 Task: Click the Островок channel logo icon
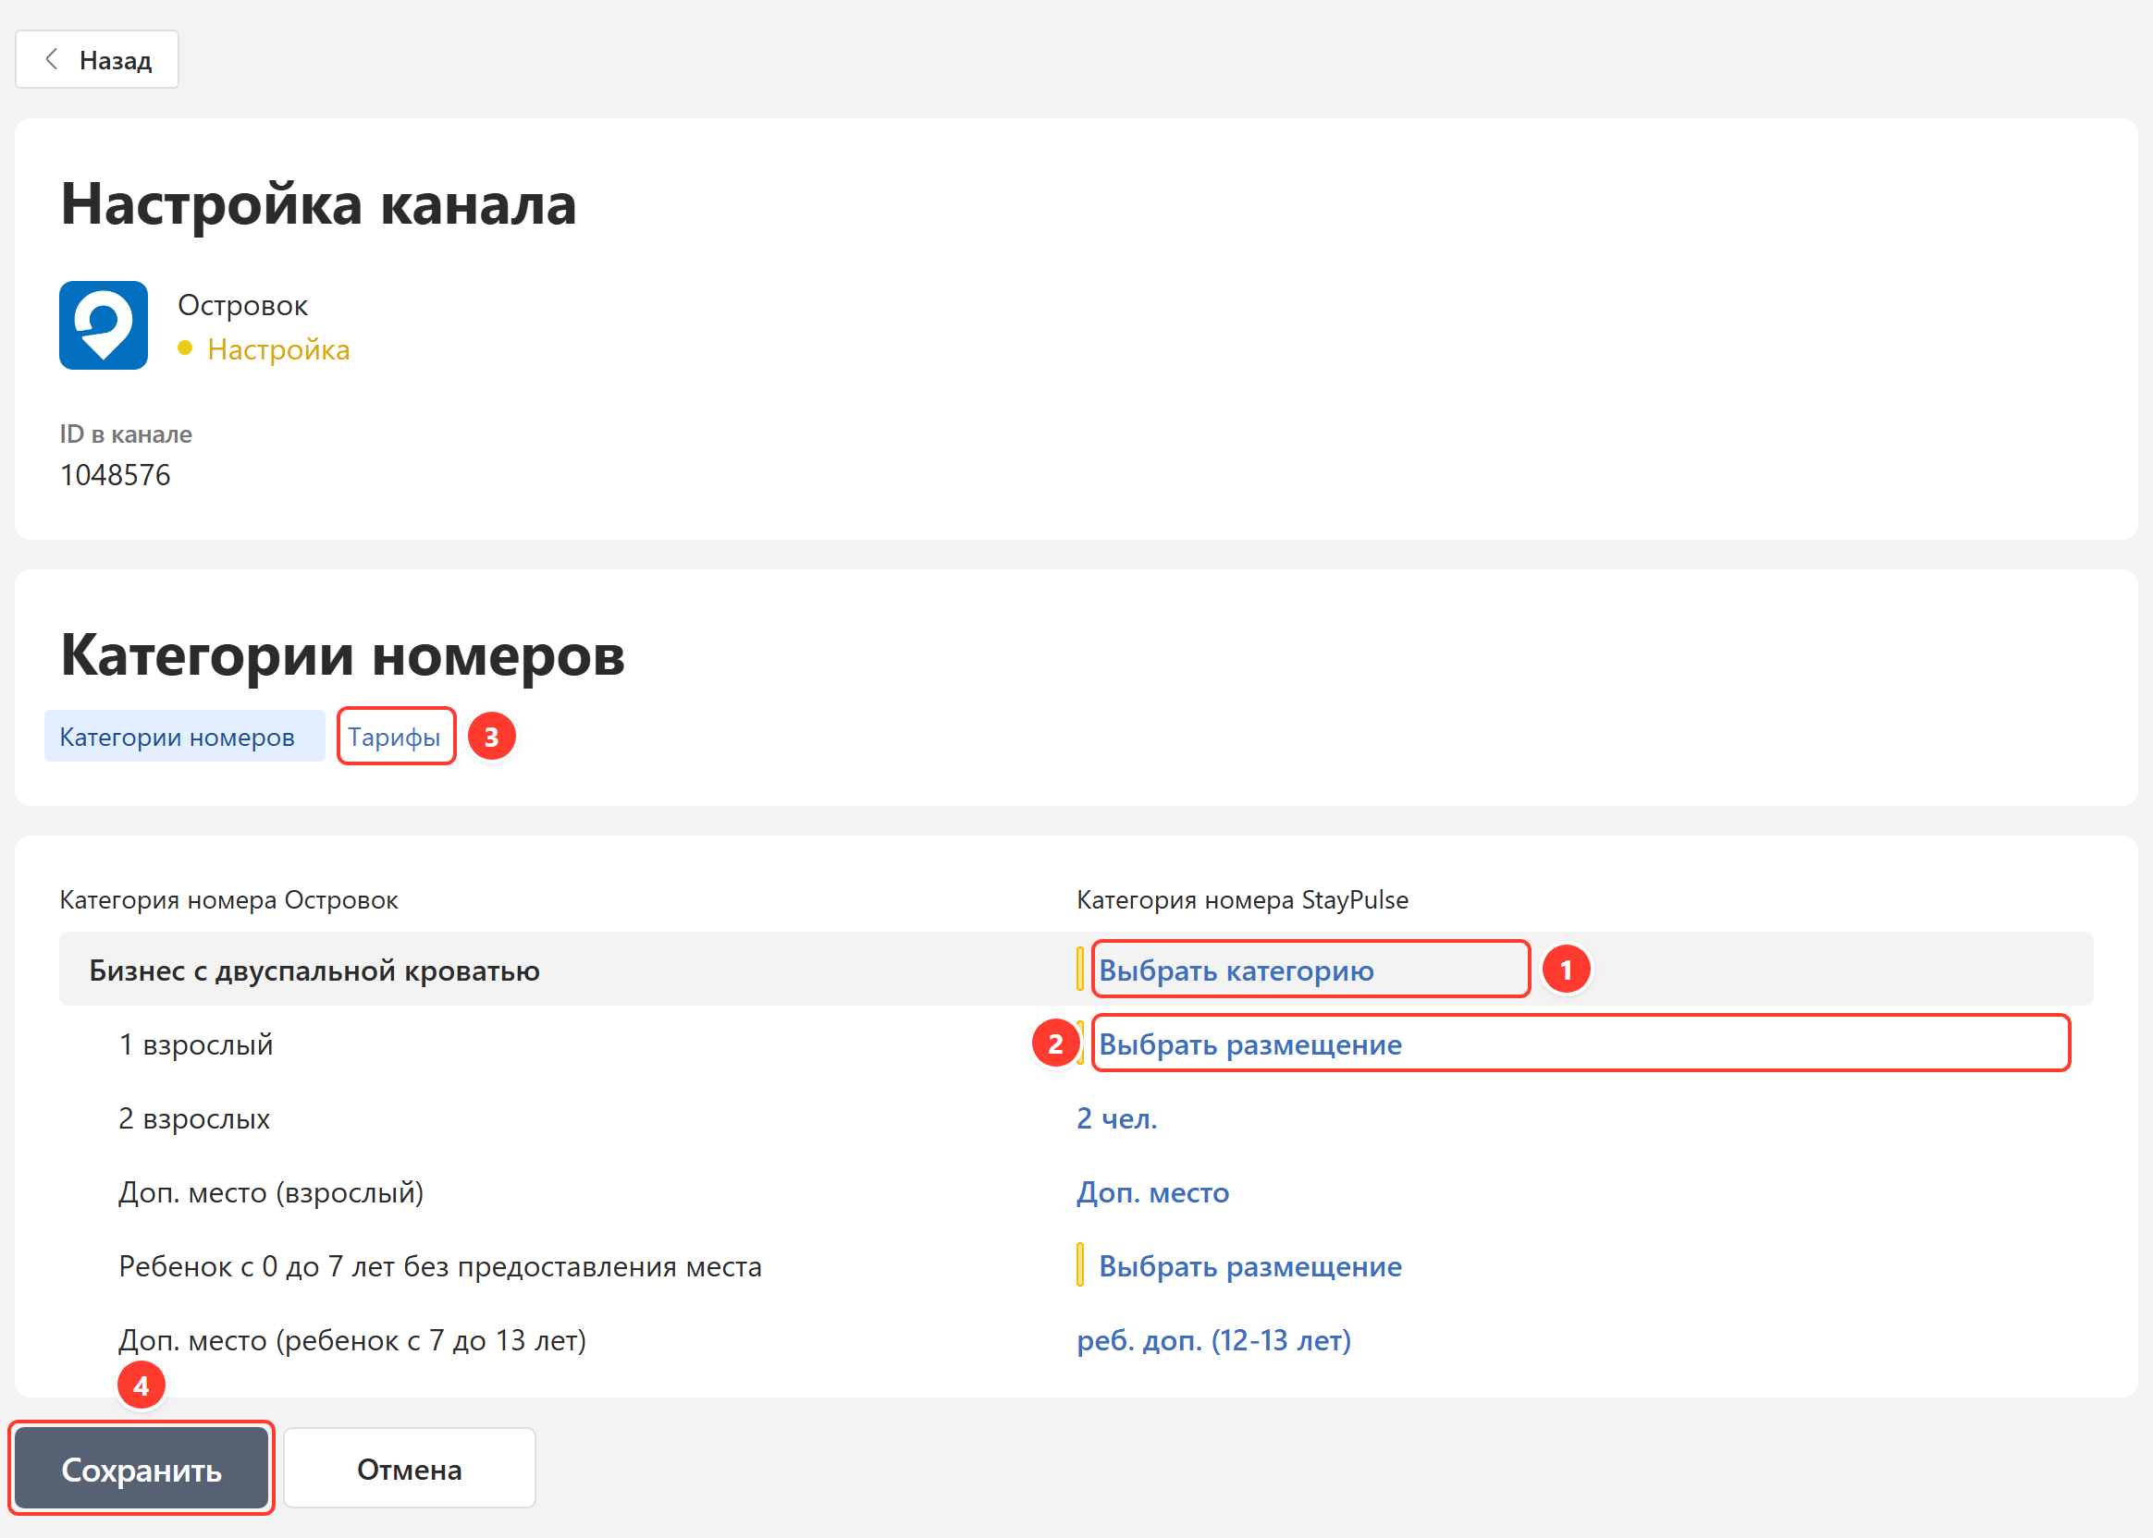pyautogui.click(x=104, y=324)
